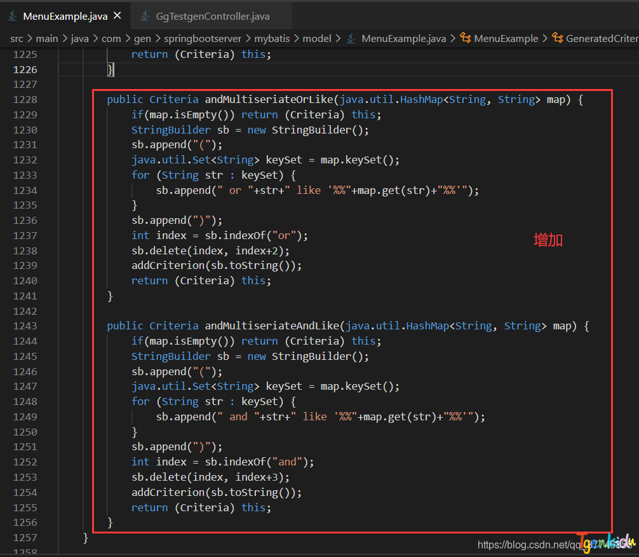
Task: Click the Java icon on MenuExample.java tab
Action: pos(13,16)
